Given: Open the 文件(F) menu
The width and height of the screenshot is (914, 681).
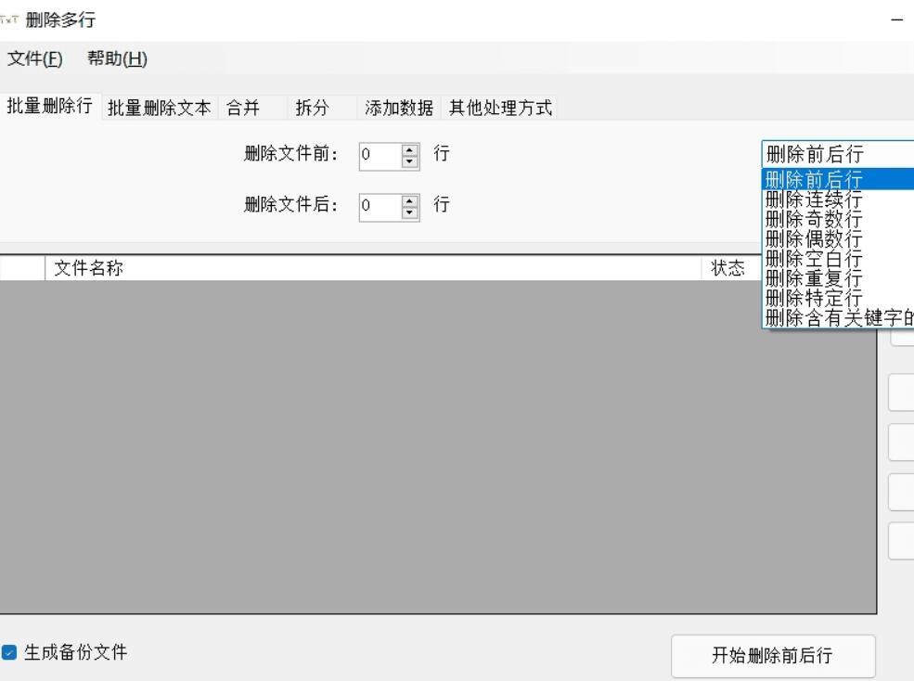Looking at the screenshot, I should pos(34,58).
